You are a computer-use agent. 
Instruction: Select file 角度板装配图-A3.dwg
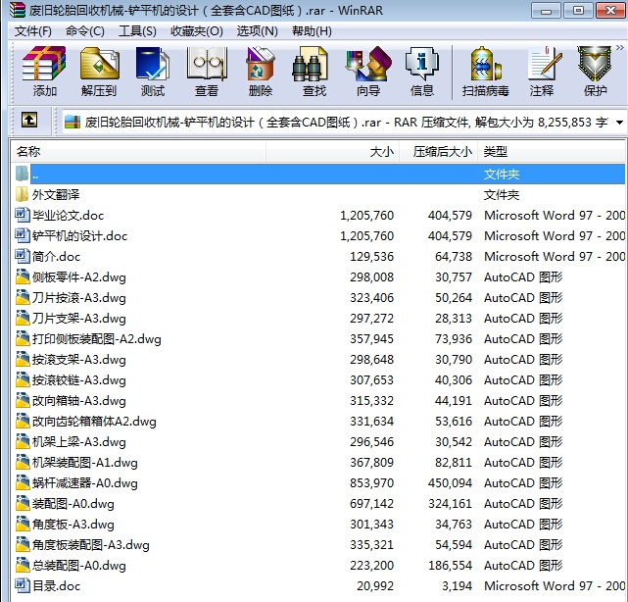tap(319, 545)
